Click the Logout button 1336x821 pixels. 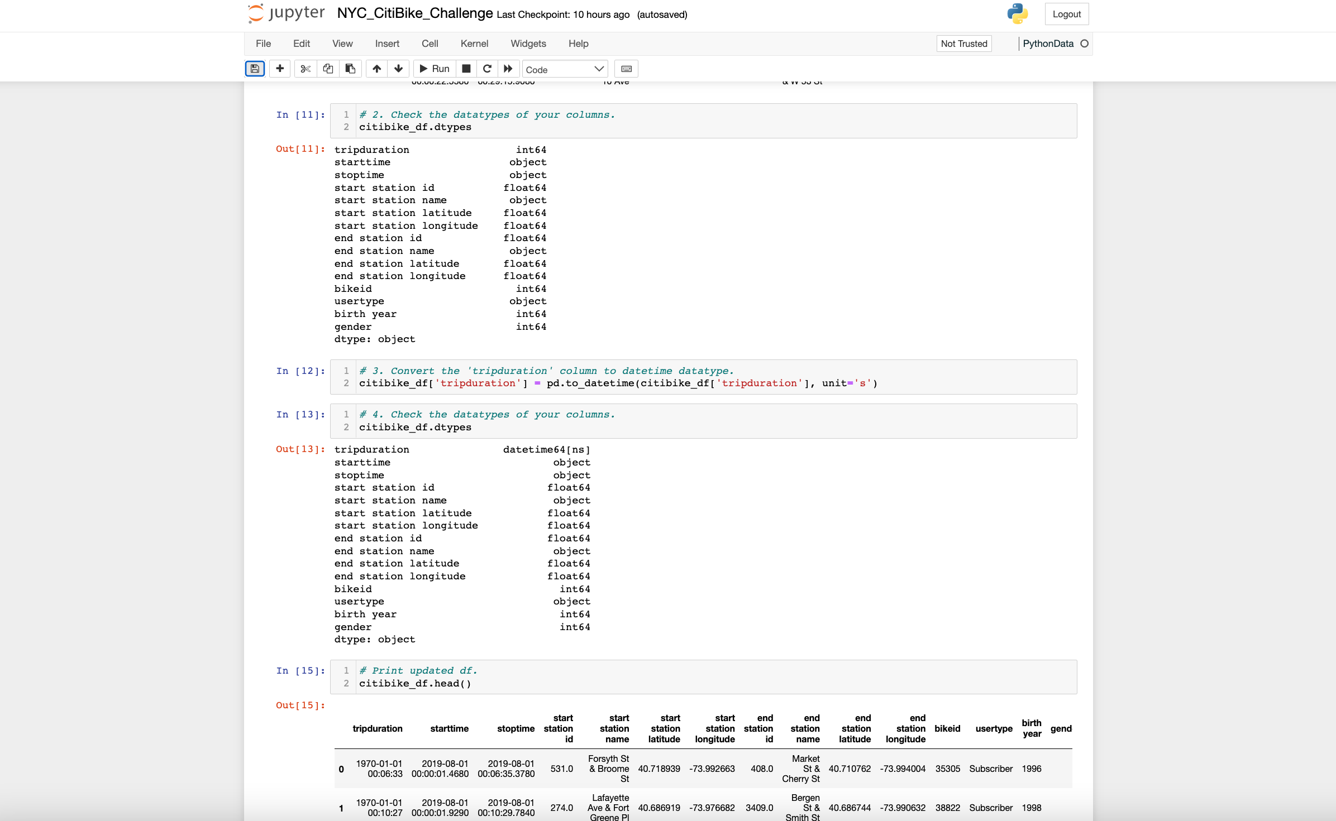click(1066, 14)
